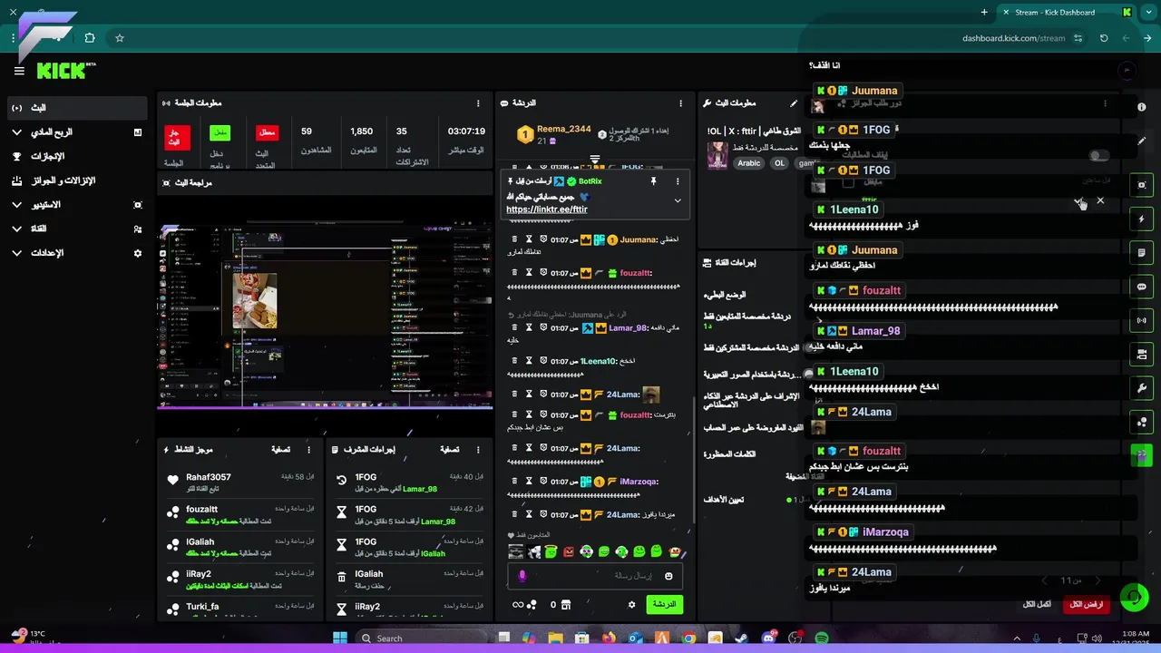Timeout Lamar_98 using the hourglass icon
The height and width of the screenshot is (653, 1161).
[x=529, y=327]
